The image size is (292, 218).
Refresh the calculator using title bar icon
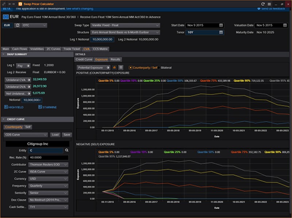pyautogui.click(x=263, y=4)
